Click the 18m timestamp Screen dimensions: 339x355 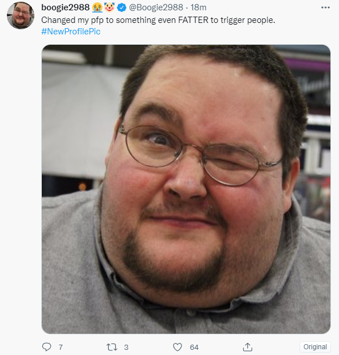point(198,7)
